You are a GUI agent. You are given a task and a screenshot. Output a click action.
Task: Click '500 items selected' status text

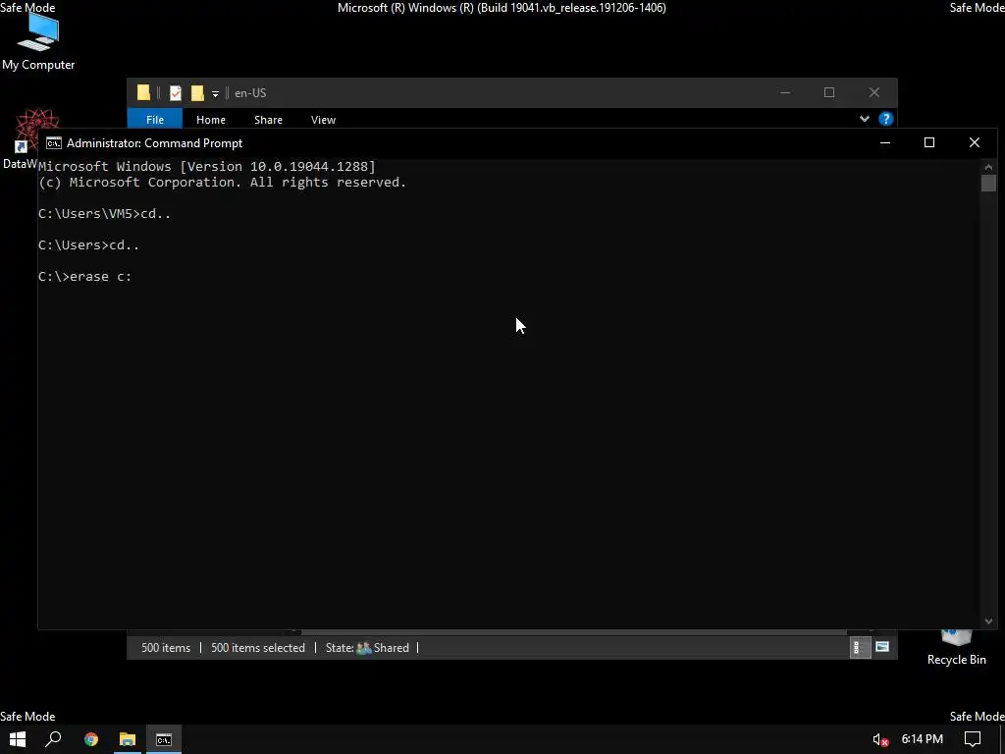coord(258,648)
